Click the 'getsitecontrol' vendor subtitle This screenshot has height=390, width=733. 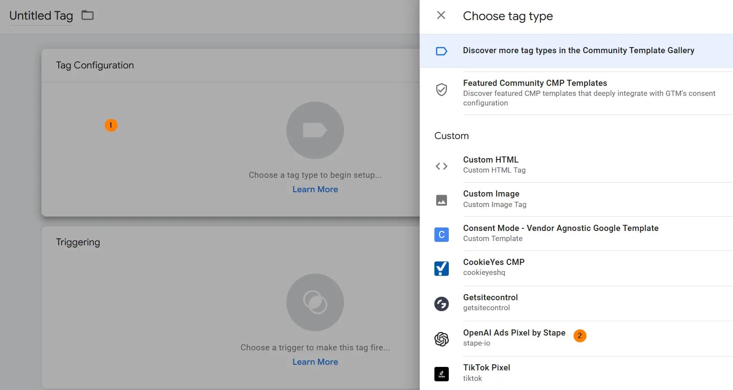[x=486, y=308]
